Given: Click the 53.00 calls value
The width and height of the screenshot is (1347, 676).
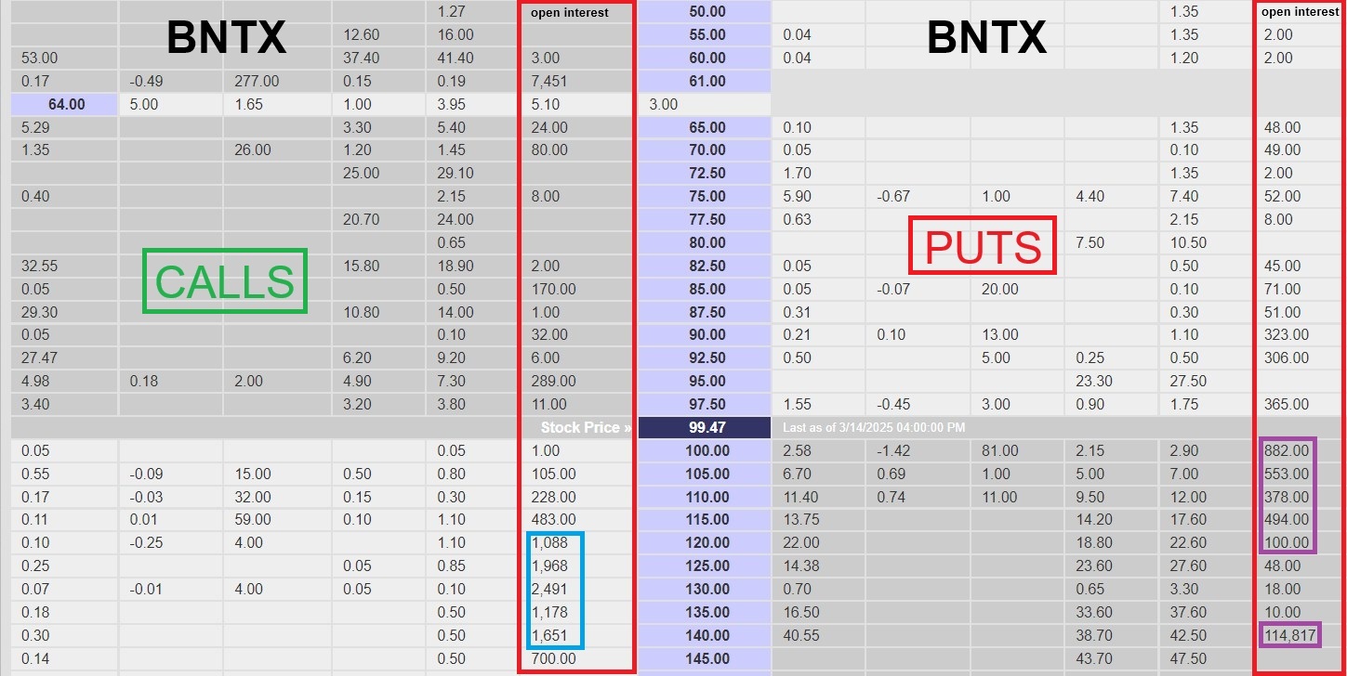Looking at the screenshot, I should [39, 58].
